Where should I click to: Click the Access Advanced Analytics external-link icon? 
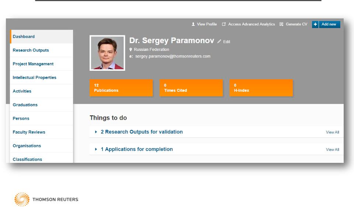click(x=224, y=24)
